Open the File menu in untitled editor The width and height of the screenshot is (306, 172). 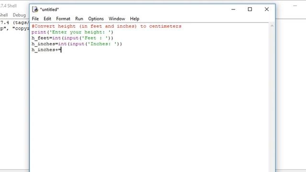point(35,19)
